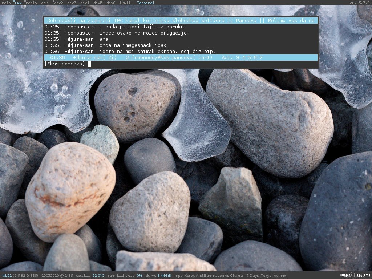Click the IRC channel topic bar
Screen dimensions: 372x279
(181, 21)
